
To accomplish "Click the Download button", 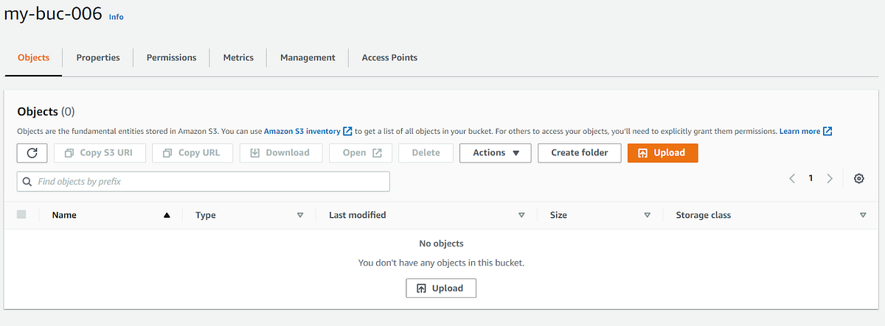I will [280, 153].
